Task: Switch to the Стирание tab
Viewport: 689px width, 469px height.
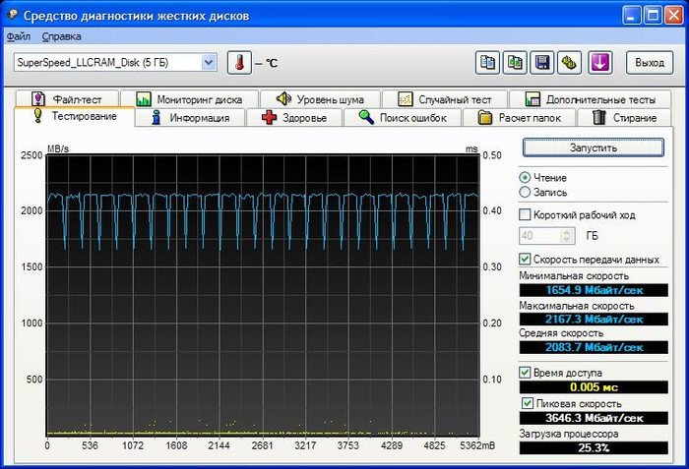Action: tap(625, 118)
